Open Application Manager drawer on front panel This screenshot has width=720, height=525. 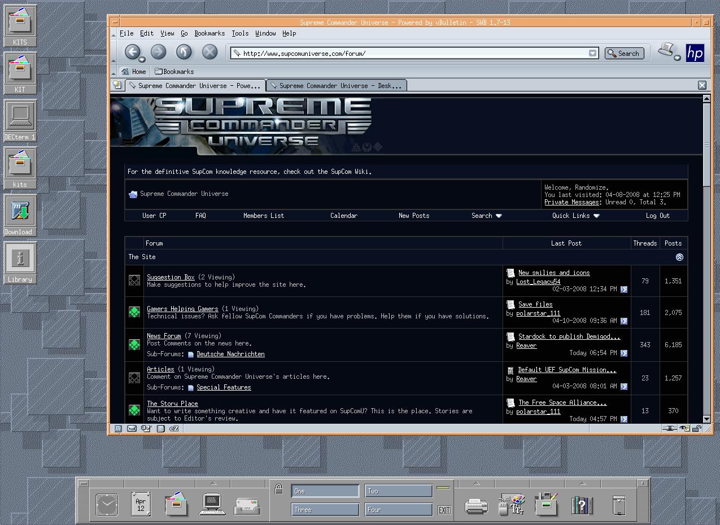pyautogui.click(x=546, y=504)
